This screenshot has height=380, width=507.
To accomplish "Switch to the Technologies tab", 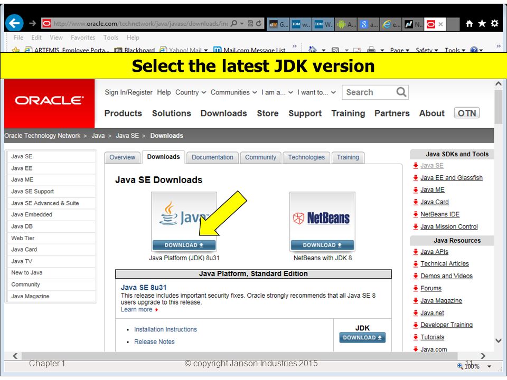I will coord(306,157).
